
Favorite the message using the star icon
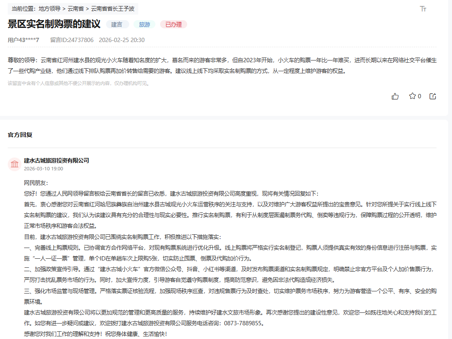(412, 96)
